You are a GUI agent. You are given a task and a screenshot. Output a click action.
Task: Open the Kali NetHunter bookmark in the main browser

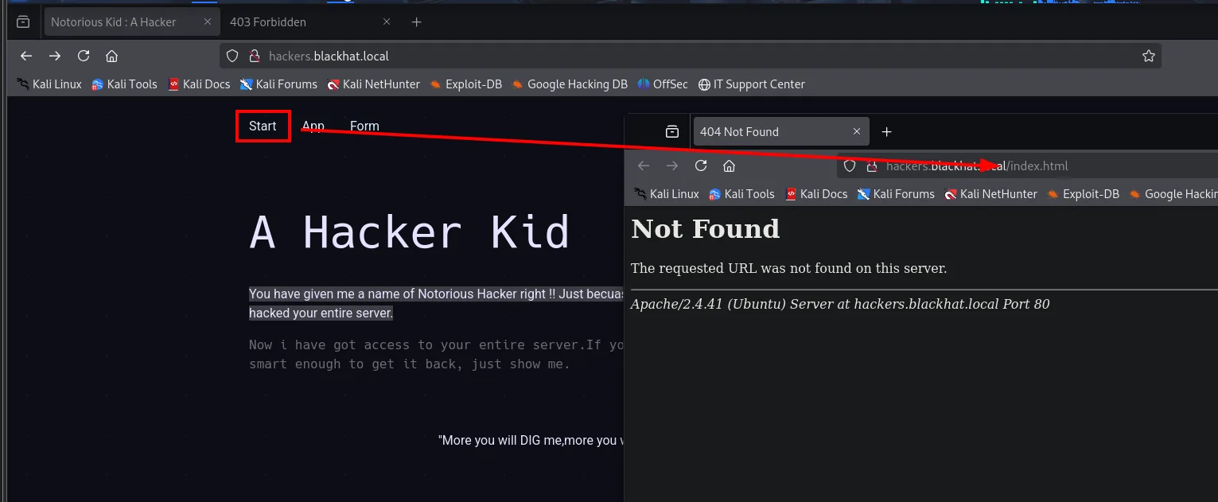pos(373,84)
